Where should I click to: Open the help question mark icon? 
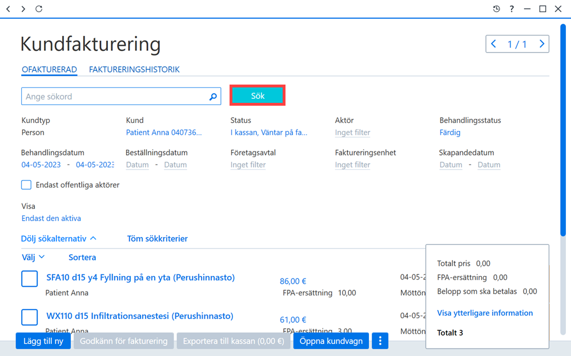pyautogui.click(x=512, y=9)
